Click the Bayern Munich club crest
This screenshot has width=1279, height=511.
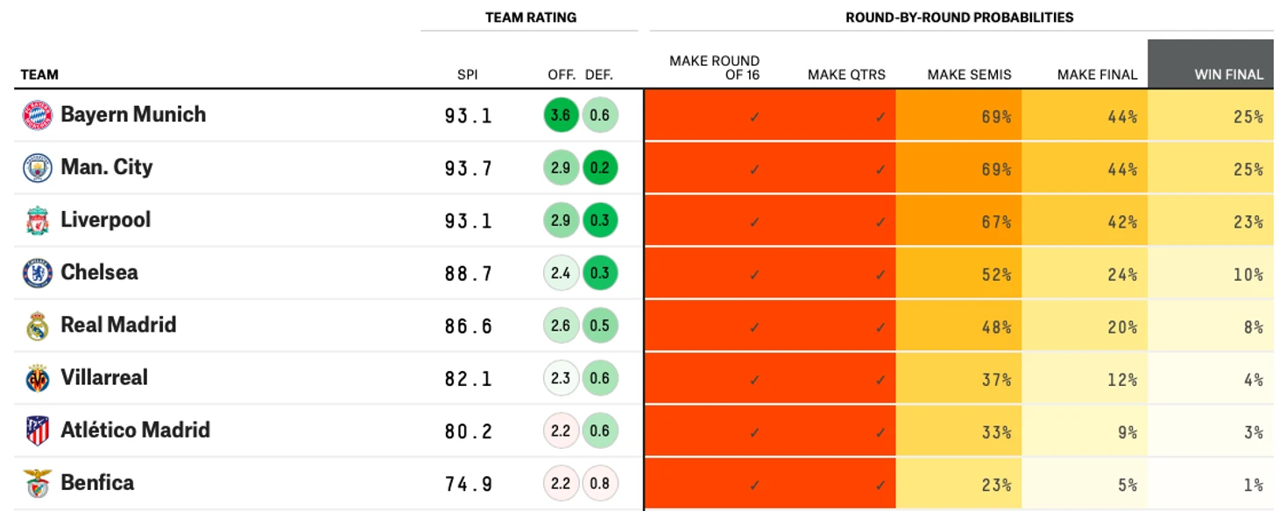click(38, 115)
